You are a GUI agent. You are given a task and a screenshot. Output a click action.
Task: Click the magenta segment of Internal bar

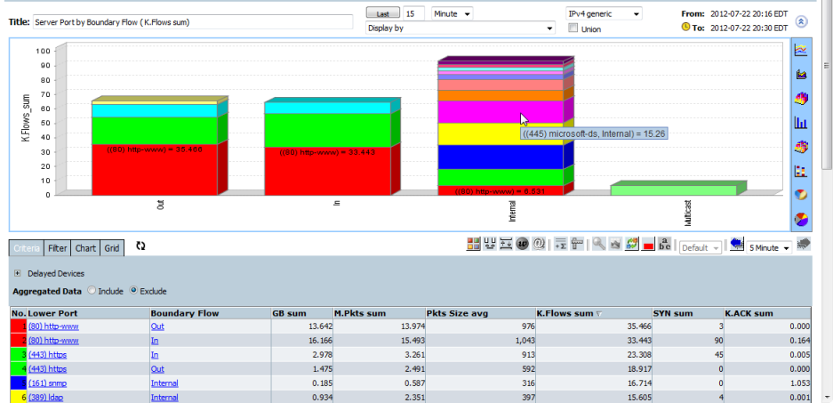(x=500, y=112)
